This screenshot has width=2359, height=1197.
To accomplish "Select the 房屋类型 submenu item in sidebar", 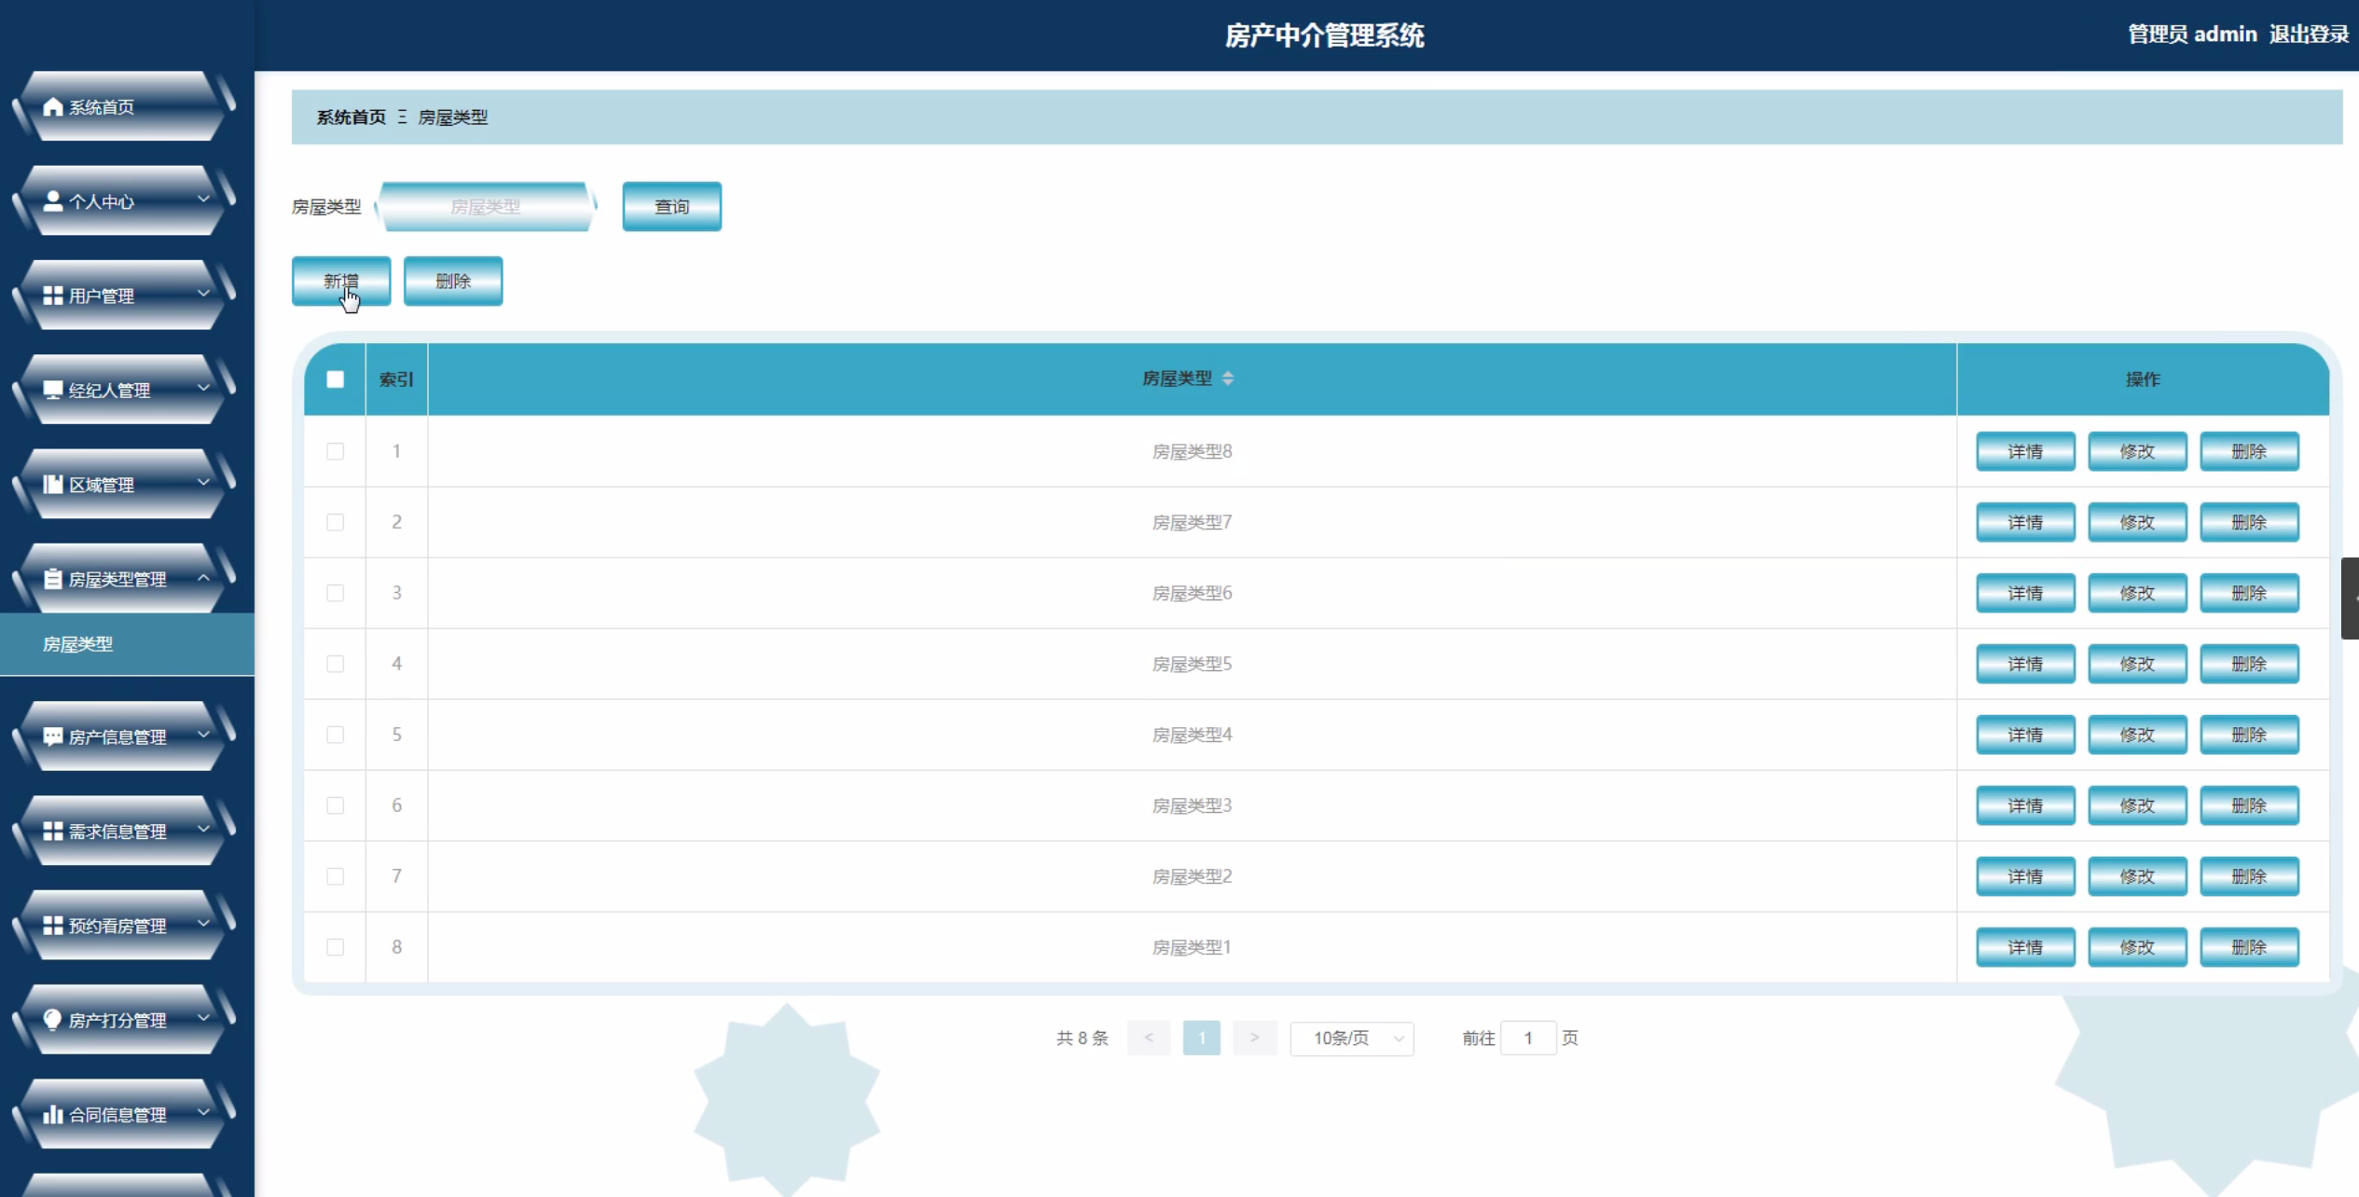I will click(x=78, y=644).
